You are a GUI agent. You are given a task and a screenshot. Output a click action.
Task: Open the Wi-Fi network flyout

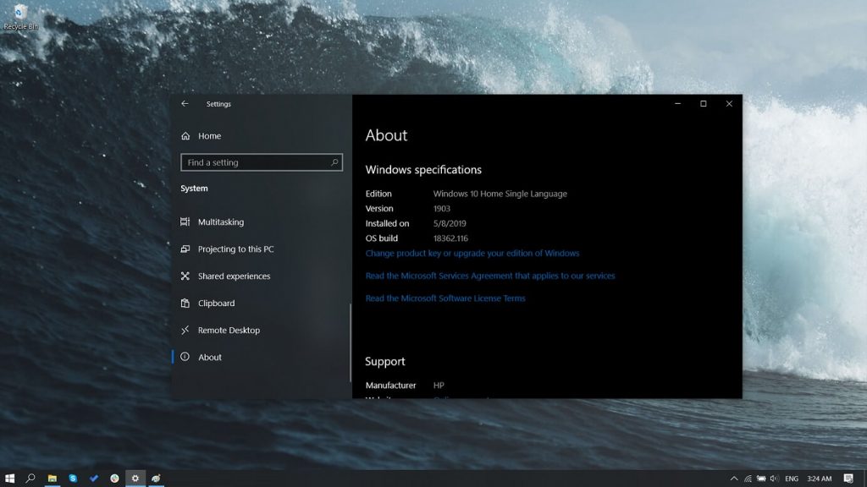(x=748, y=479)
